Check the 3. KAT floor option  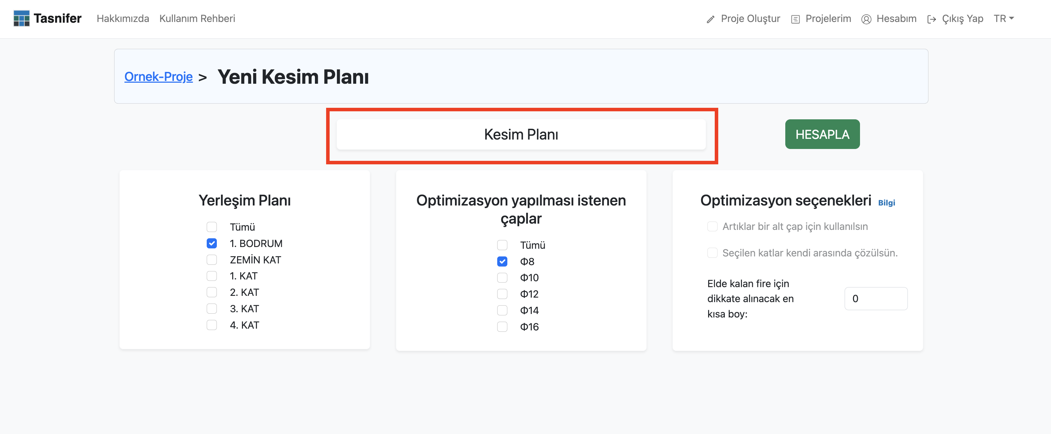(212, 308)
